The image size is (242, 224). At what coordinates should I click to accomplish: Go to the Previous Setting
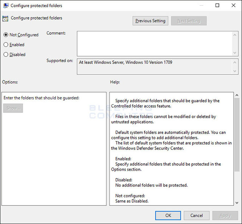pos(150,21)
